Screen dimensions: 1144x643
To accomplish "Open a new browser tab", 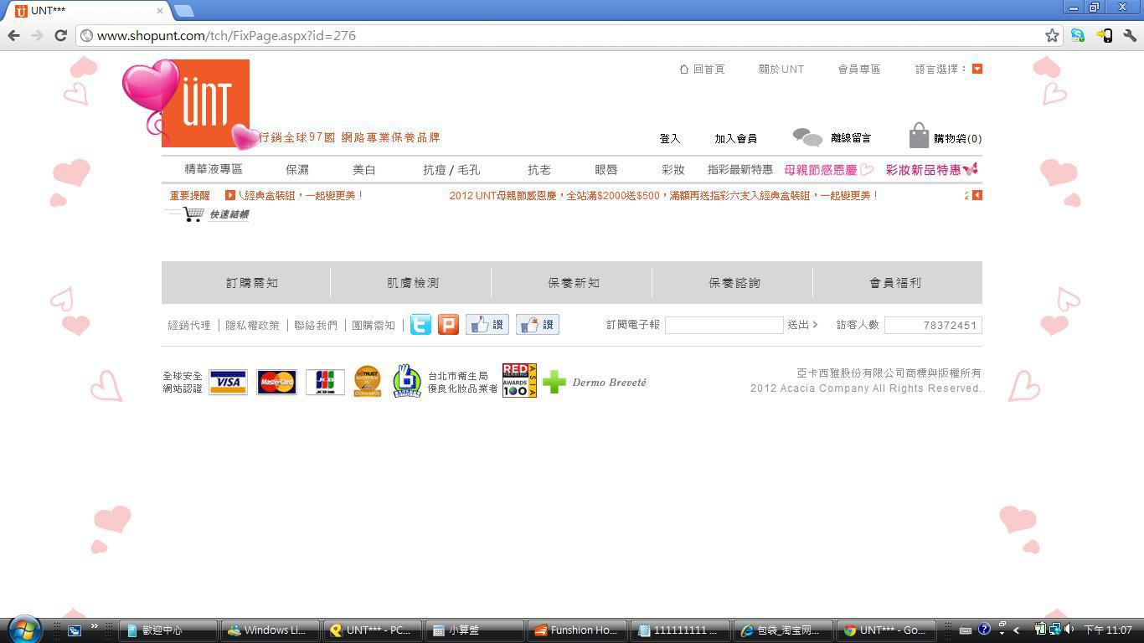I will [x=184, y=11].
